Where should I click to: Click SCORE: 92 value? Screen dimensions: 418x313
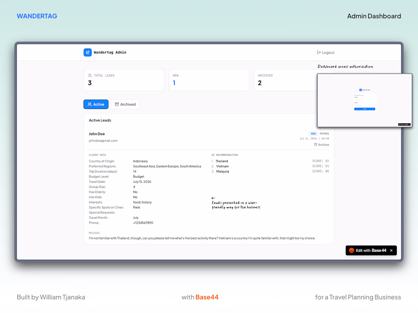(x=321, y=161)
